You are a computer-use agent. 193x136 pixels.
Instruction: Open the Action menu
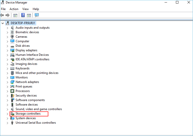pos(14,9)
